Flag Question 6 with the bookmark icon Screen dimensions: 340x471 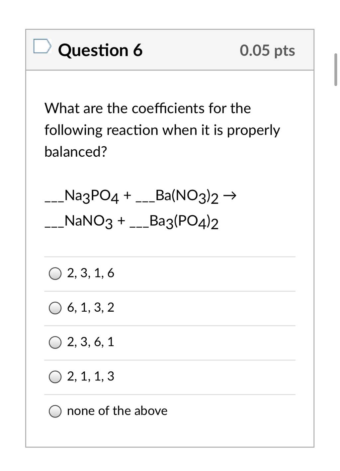coord(42,46)
